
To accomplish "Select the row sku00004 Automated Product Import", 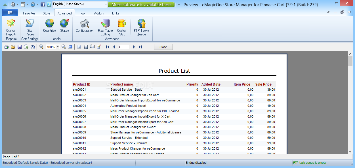I will (x=174, y=106).
